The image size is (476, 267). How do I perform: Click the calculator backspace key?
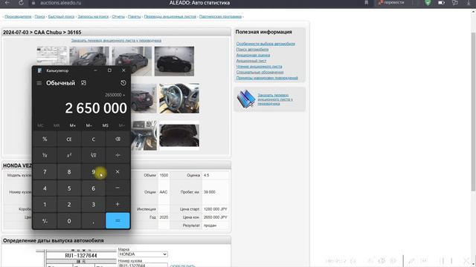pos(118,139)
